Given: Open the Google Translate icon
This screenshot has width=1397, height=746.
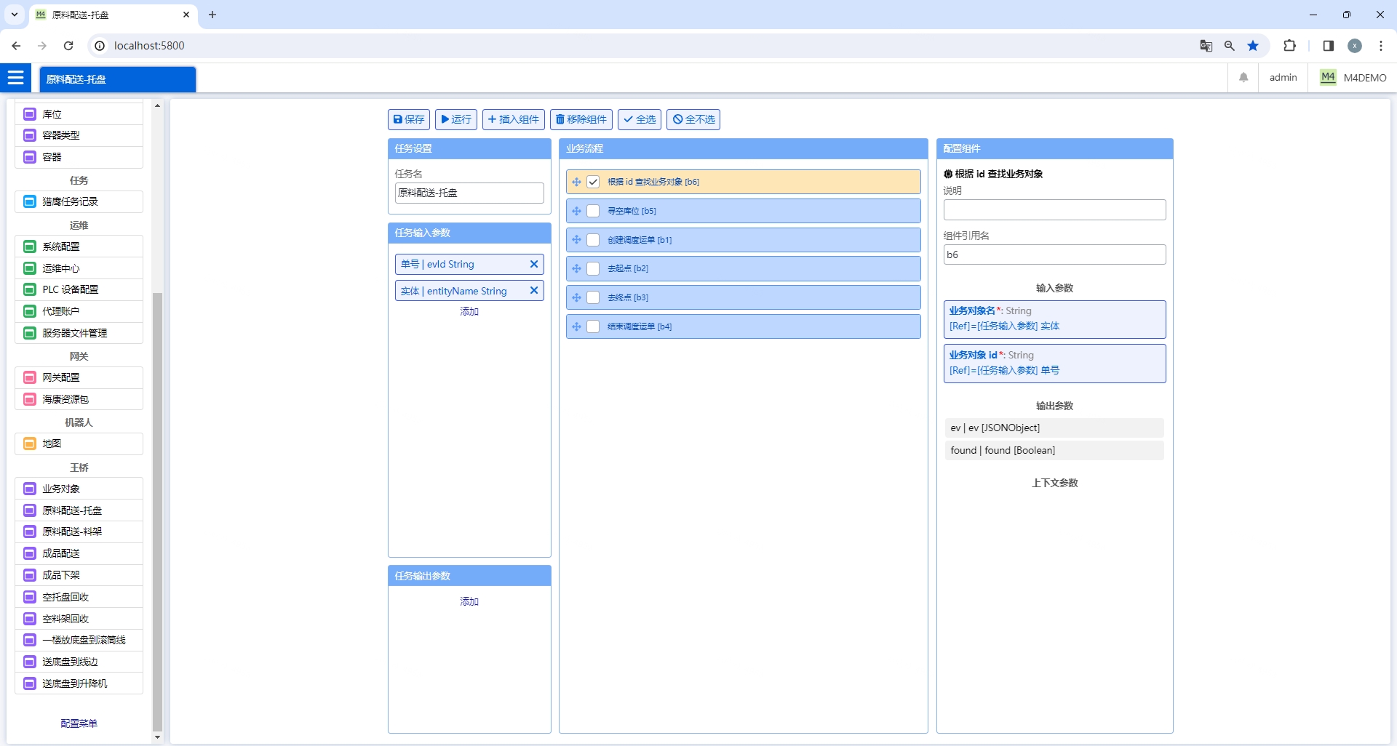Looking at the screenshot, I should (x=1206, y=46).
